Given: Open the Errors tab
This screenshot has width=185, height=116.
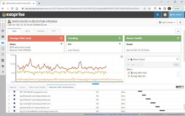Looking at the screenshot, I should (x=22, y=87).
